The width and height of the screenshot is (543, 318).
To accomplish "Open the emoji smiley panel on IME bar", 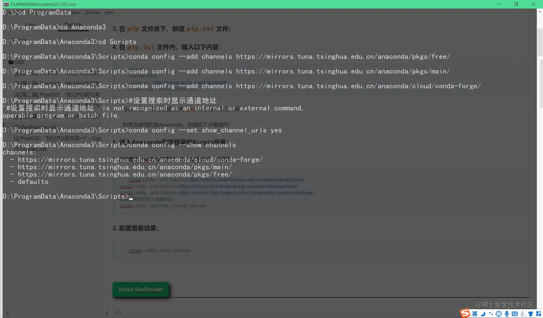I will 498,314.
